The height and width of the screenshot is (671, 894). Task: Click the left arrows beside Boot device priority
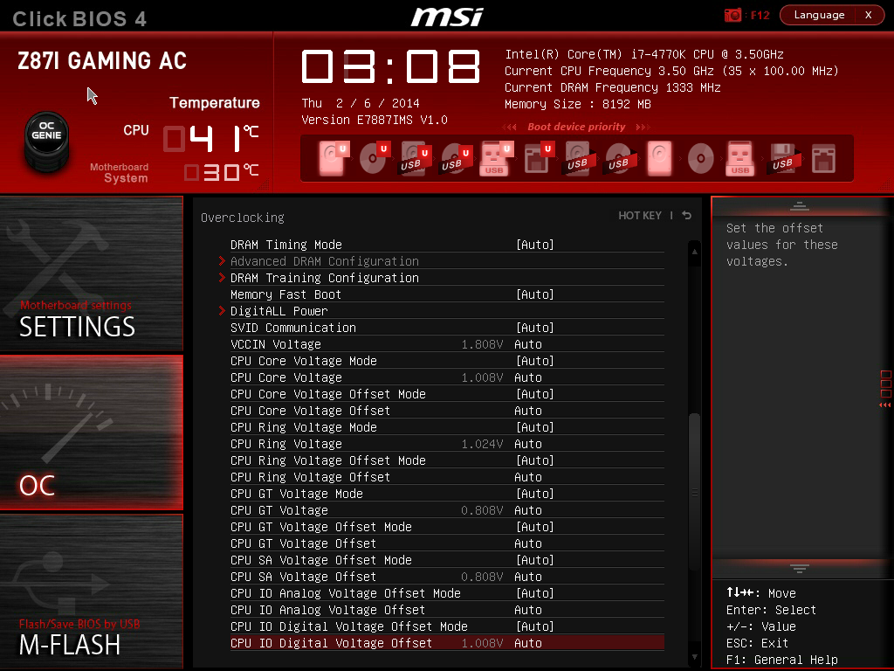510,127
